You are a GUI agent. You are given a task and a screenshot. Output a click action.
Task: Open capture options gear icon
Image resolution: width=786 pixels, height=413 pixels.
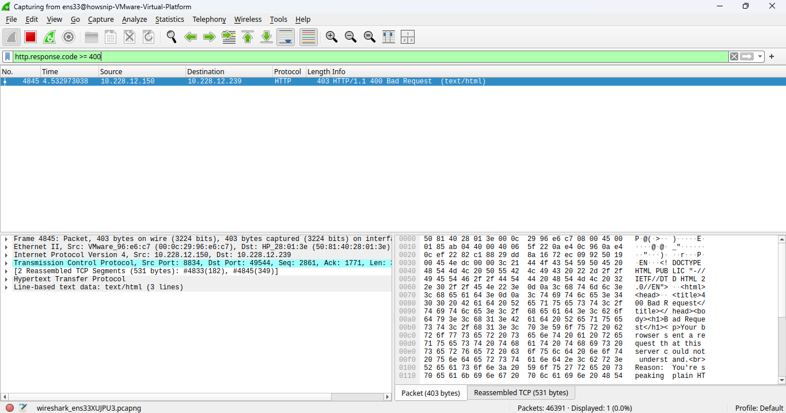tap(69, 37)
